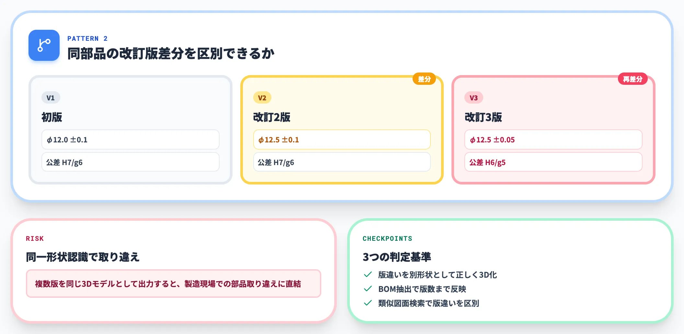Click checkmark icon next to 版違いを別形状として正しく3D化
Screen dimensions: 684x334
368,275
